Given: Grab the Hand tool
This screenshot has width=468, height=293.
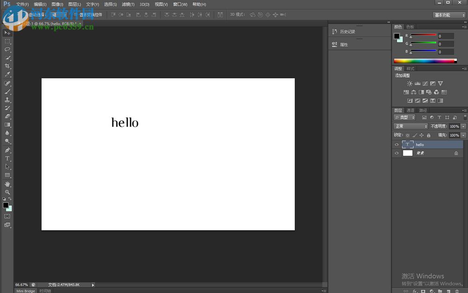Looking at the screenshot, I should (7, 183).
